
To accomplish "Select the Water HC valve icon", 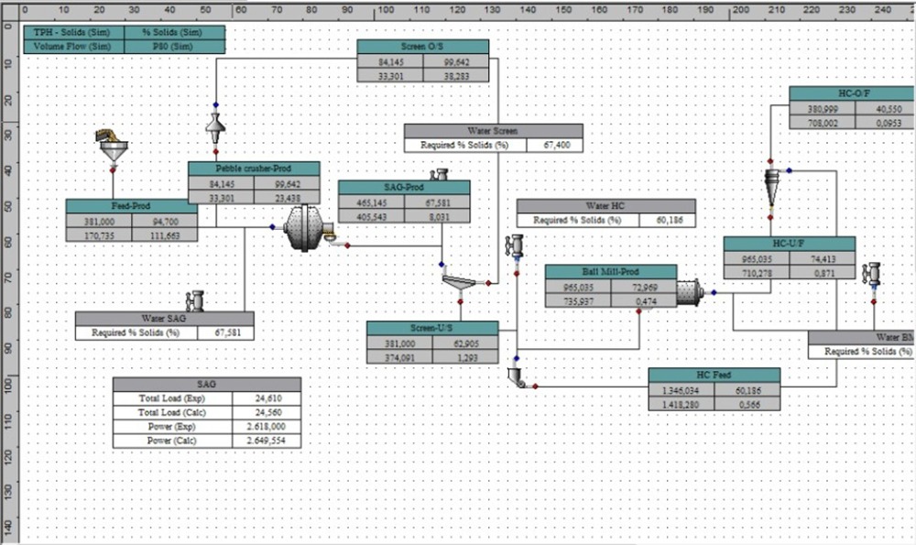I will pyautogui.click(x=515, y=245).
